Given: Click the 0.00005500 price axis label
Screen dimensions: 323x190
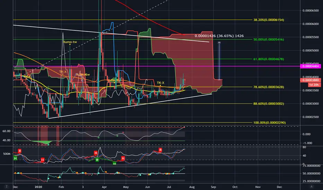Looking at the screenshot, I should click(311, 37).
